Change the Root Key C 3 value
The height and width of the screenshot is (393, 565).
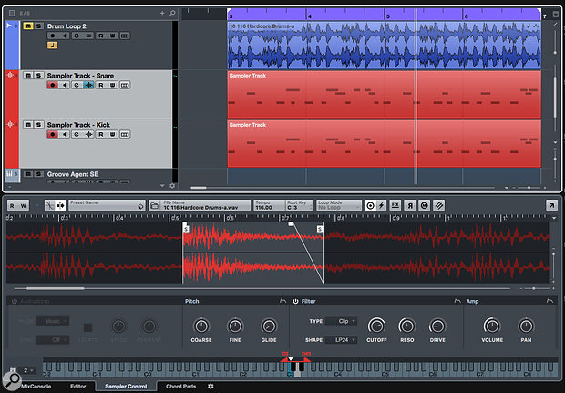coord(300,205)
